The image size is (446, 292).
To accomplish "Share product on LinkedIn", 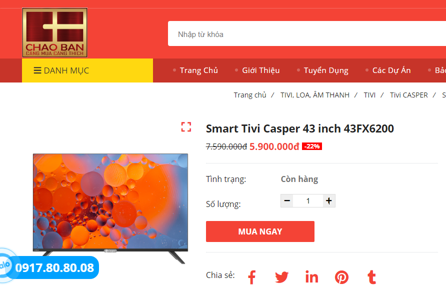I will [311, 277].
